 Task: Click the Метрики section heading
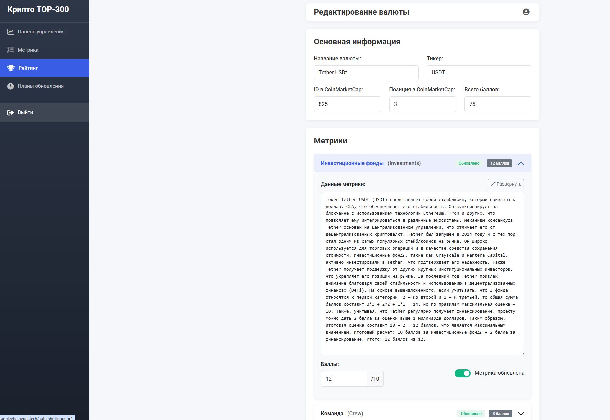click(330, 141)
